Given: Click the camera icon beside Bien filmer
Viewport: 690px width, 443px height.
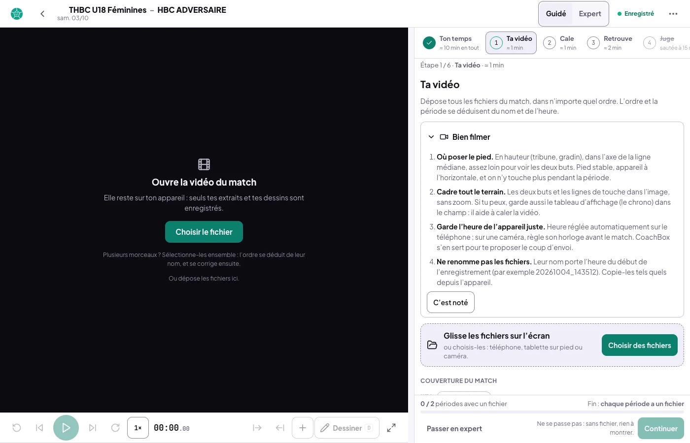Looking at the screenshot, I should (x=444, y=137).
